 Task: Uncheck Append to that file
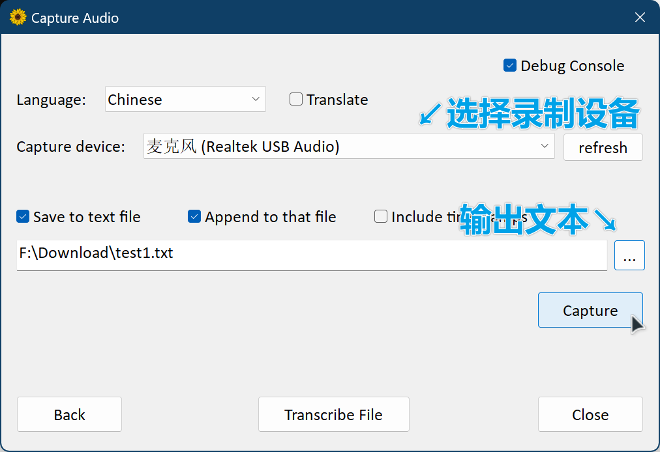pos(194,217)
